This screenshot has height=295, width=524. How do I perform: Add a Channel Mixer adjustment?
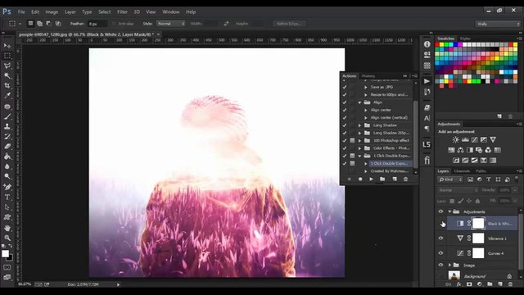point(488,150)
